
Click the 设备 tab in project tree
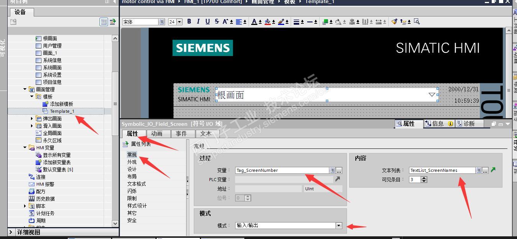[20, 12]
